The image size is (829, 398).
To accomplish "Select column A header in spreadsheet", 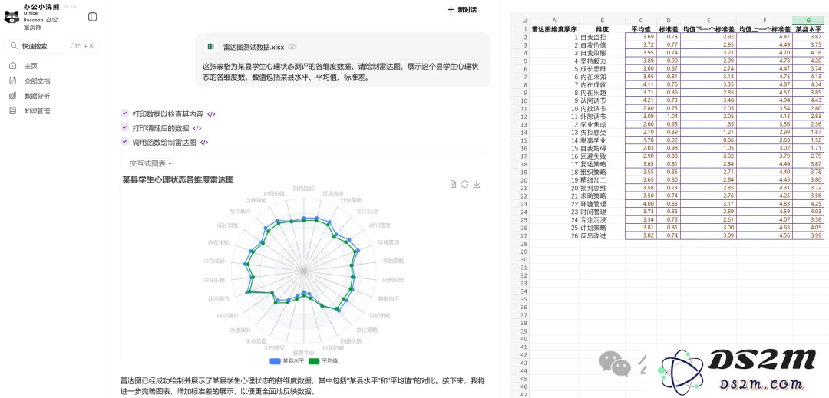I will (555, 20).
